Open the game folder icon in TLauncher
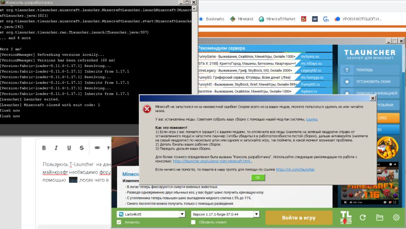This screenshot has width=406, height=229. (x=380, y=218)
